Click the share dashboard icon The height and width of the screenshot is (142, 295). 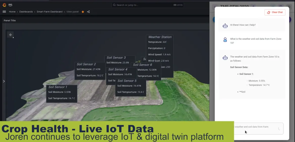point(88,12)
